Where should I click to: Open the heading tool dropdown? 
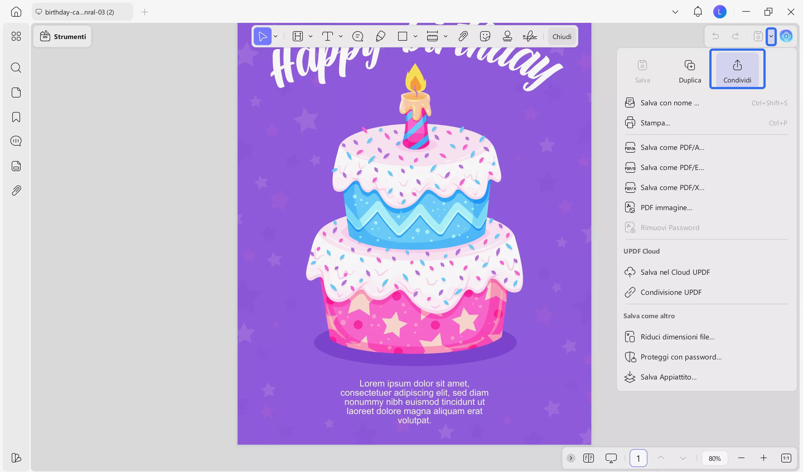(311, 36)
